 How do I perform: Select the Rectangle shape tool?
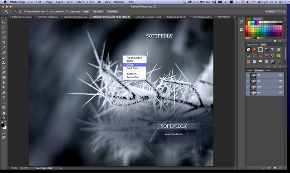[x=4, y=108]
